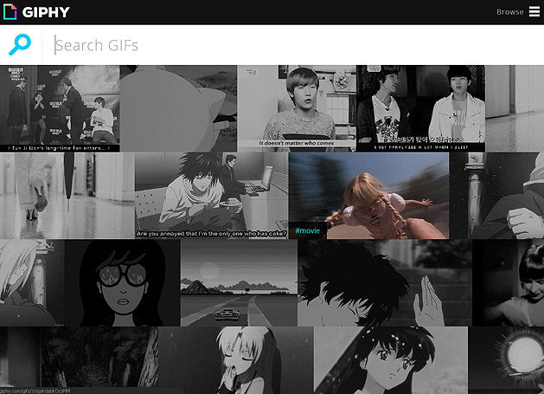Open the glowing moon GIF
The width and height of the screenshot is (544, 394).
point(506,360)
